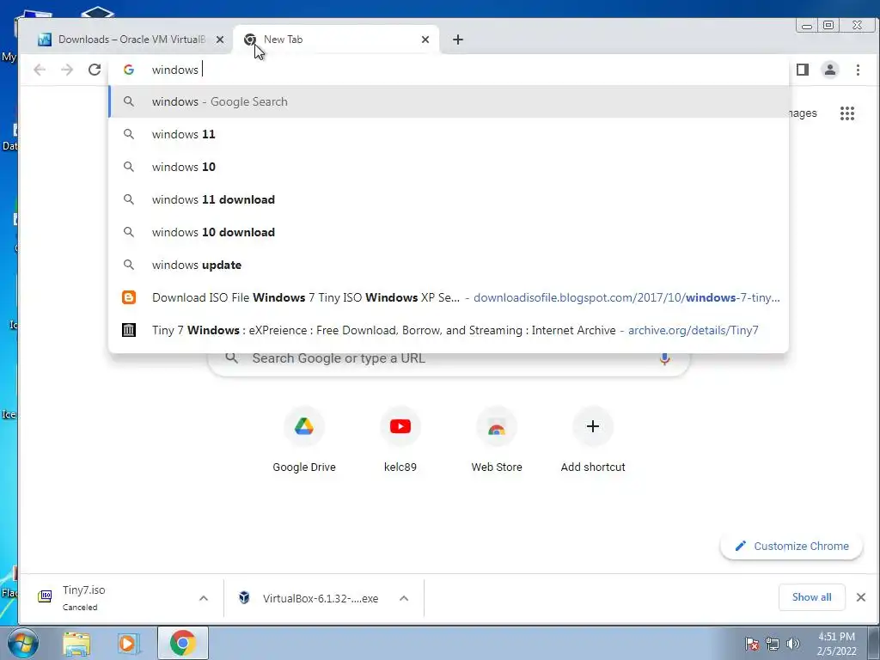Dismiss the downloads bar with X
Image resolution: width=880 pixels, height=660 pixels.
(x=861, y=597)
